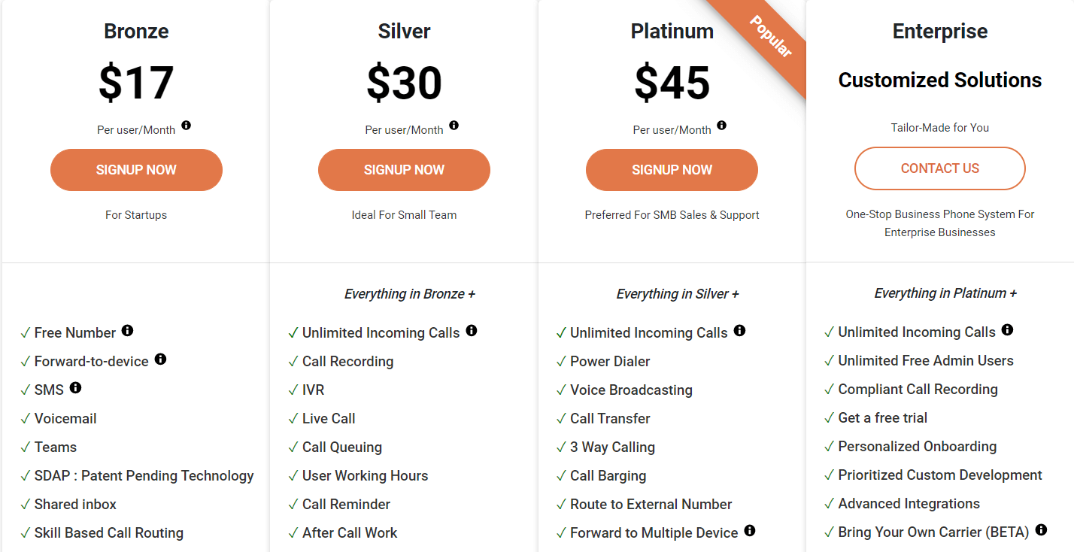Open info icon next to Free Number

[x=128, y=330]
